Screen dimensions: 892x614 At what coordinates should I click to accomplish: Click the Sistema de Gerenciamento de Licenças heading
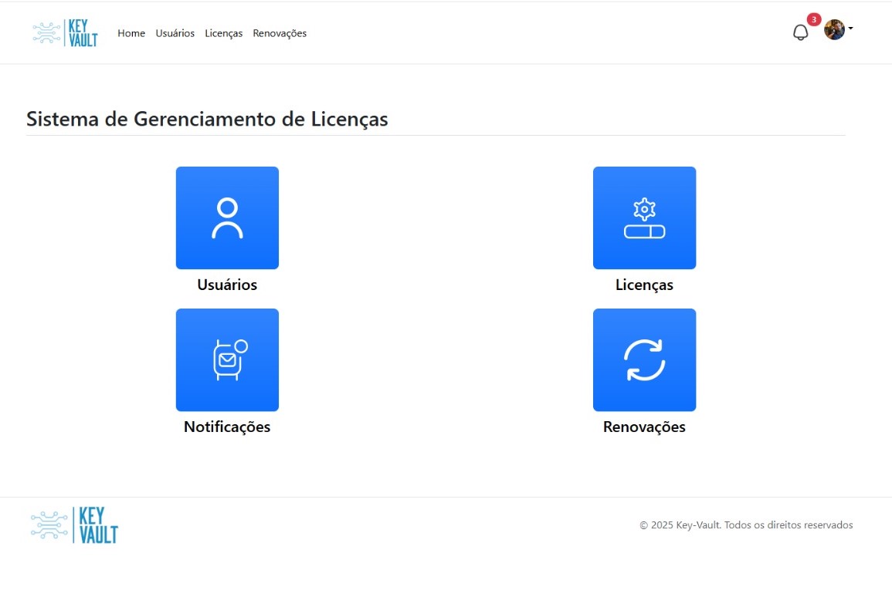point(207,119)
